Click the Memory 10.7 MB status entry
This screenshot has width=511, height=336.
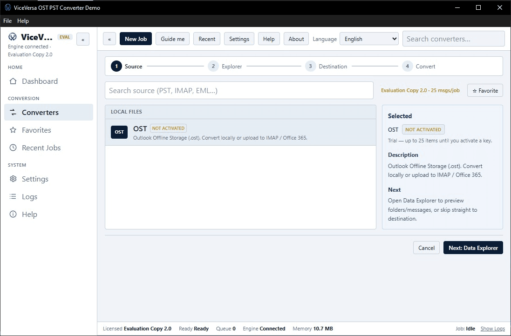click(313, 329)
